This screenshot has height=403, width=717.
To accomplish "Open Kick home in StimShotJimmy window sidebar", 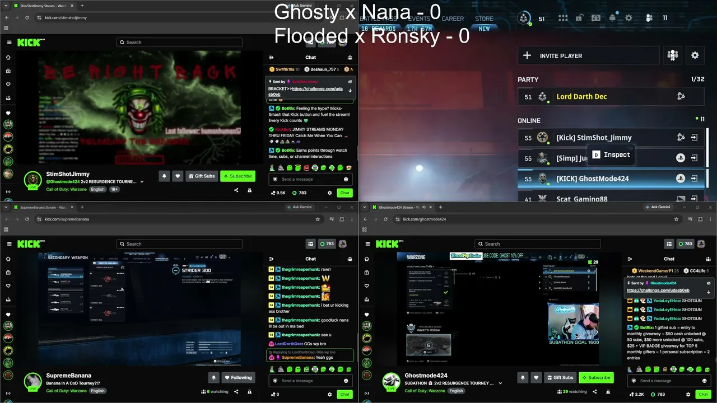I will point(8,57).
